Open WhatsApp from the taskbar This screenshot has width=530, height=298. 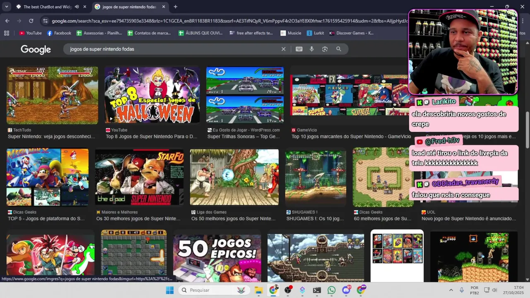point(331,290)
